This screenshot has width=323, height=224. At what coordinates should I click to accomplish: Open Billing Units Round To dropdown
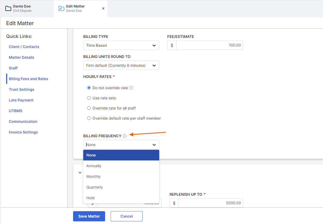click(121, 65)
